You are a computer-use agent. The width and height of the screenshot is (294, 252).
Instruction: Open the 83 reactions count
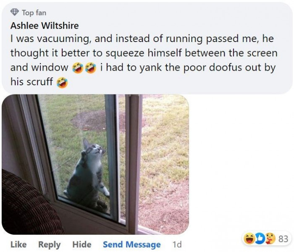tap(283, 239)
